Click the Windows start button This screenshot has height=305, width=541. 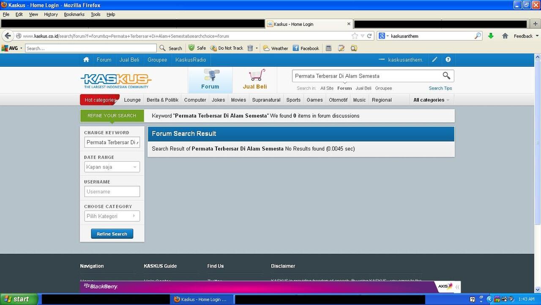click(x=19, y=299)
